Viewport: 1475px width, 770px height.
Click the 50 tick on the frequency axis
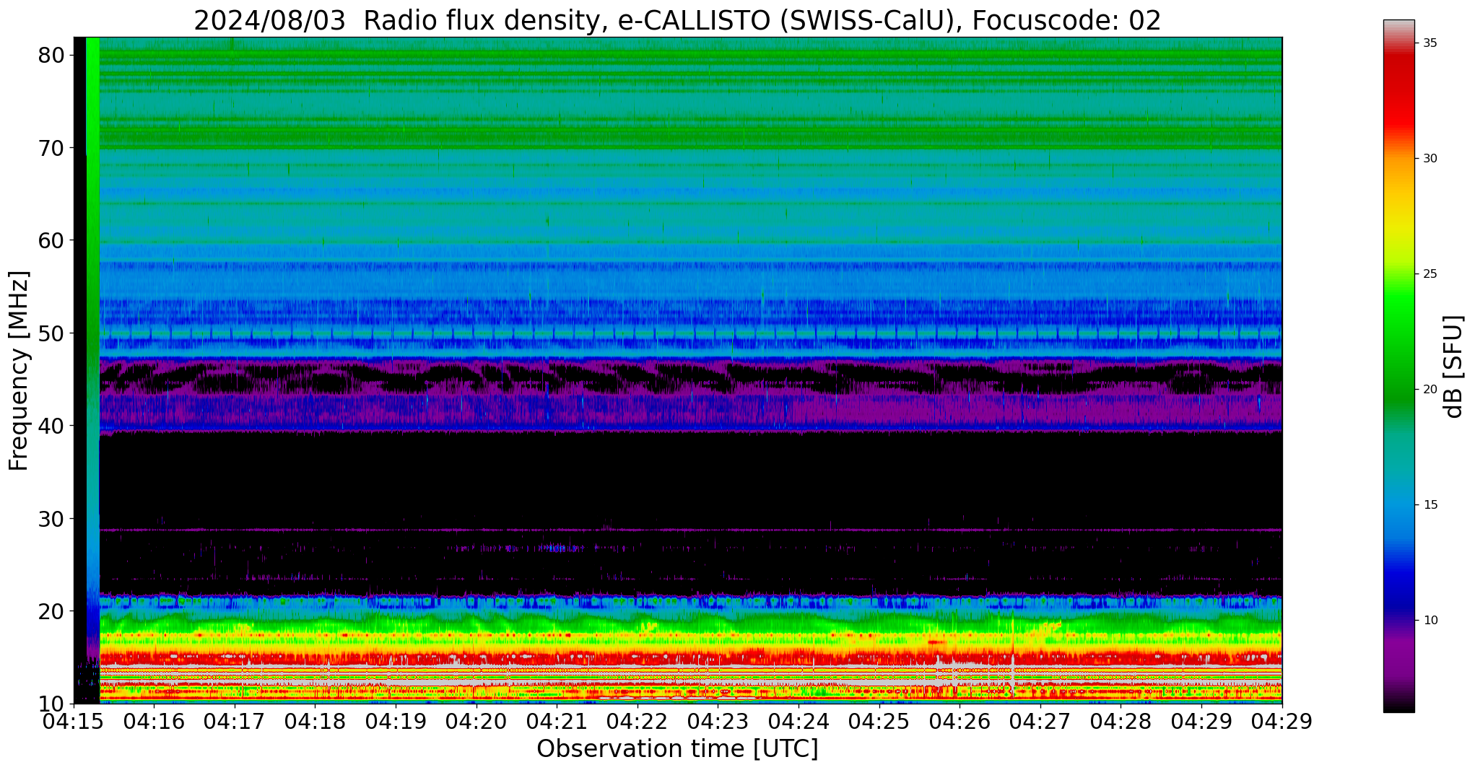[51, 333]
